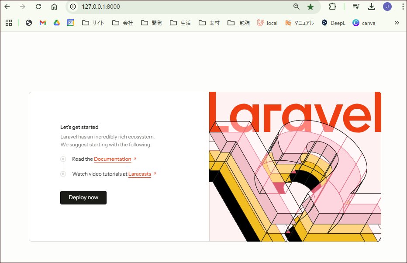This screenshot has height=263, width=407.
Task: Open the media control icon
Action: tap(356, 7)
